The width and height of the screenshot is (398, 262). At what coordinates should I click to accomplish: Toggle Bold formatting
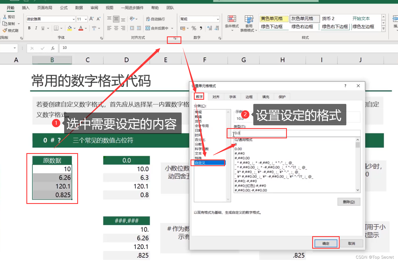coord(29,28)
